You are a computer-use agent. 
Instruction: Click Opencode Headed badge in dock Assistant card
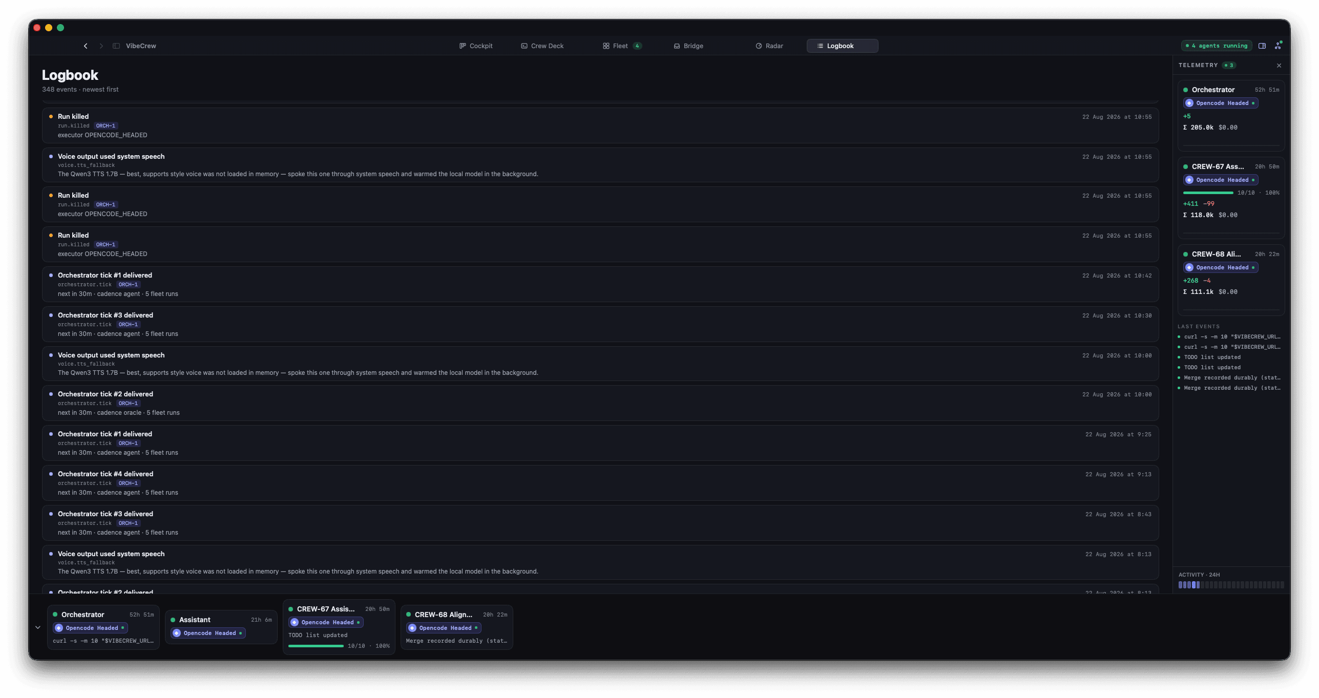coord(208,633)
